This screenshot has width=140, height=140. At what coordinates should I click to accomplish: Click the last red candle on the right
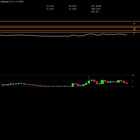click(127, 83)
